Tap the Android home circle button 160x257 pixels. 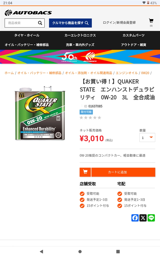[80, 251]
